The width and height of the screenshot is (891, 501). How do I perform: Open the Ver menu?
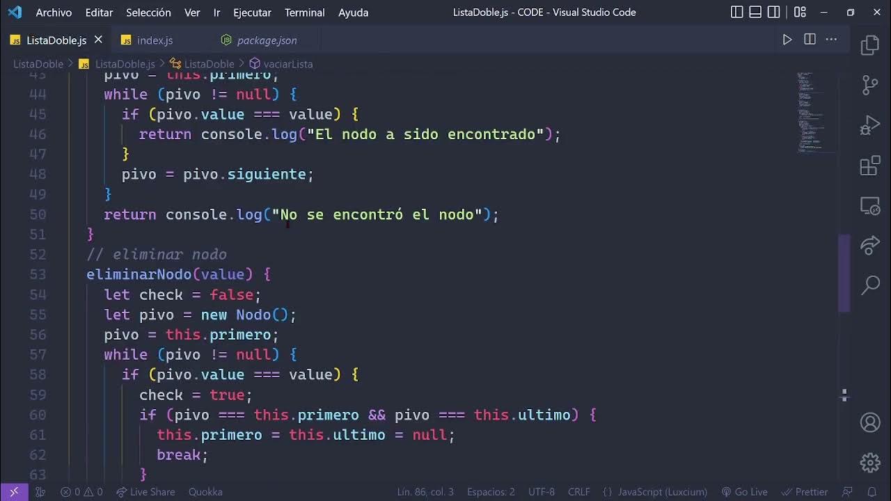point(192,13)
